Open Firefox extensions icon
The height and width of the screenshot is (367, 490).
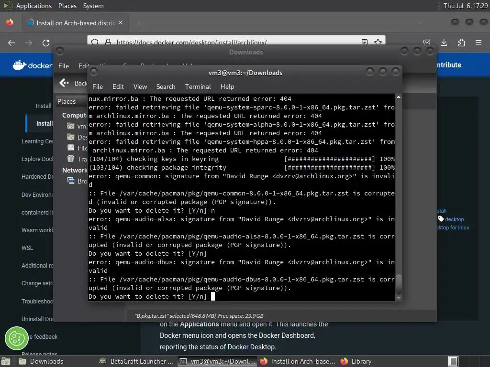pos(461,43)
